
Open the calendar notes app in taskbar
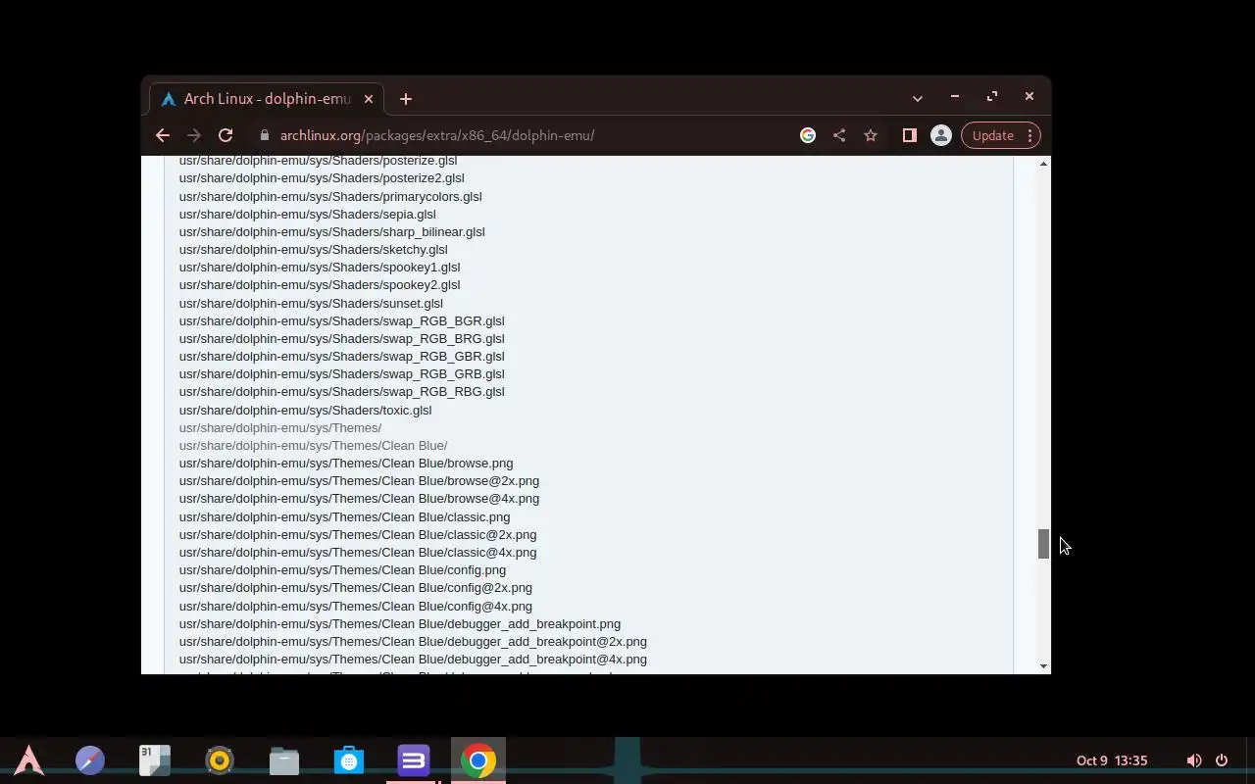155,760
